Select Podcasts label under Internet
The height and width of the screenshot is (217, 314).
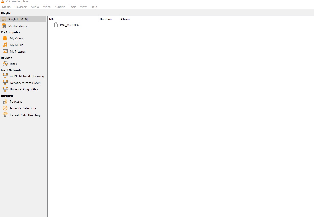16,102
